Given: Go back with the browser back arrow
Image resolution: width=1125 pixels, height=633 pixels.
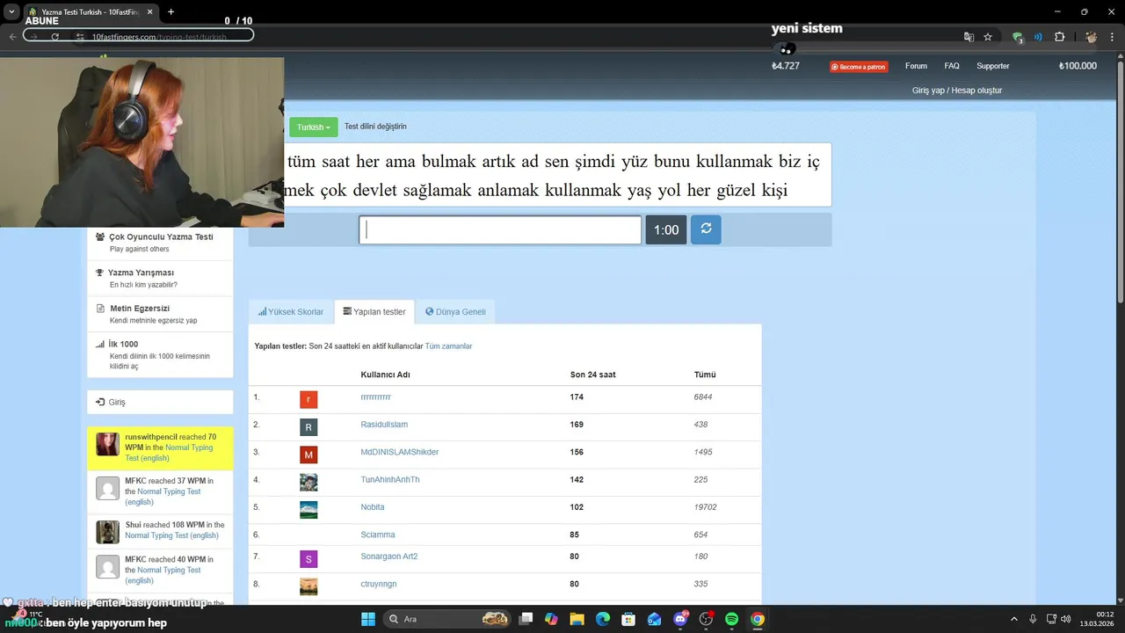Looking at the screenshot, I should (12, 36).
